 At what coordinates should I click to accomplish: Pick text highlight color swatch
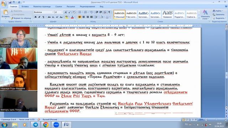point(67,17)
